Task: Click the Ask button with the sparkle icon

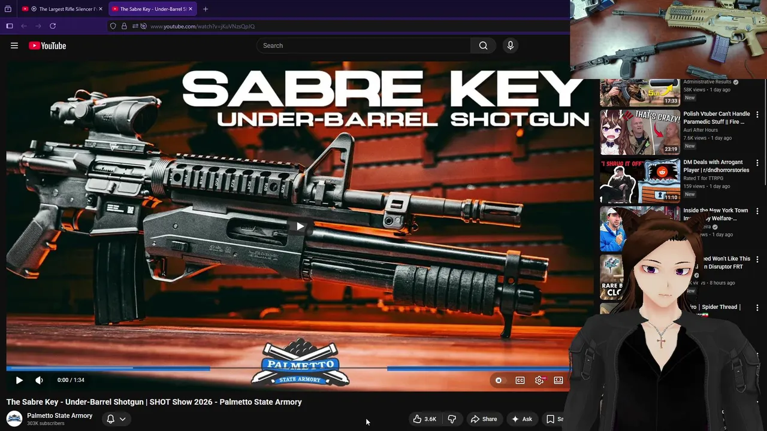Action: 521,419
